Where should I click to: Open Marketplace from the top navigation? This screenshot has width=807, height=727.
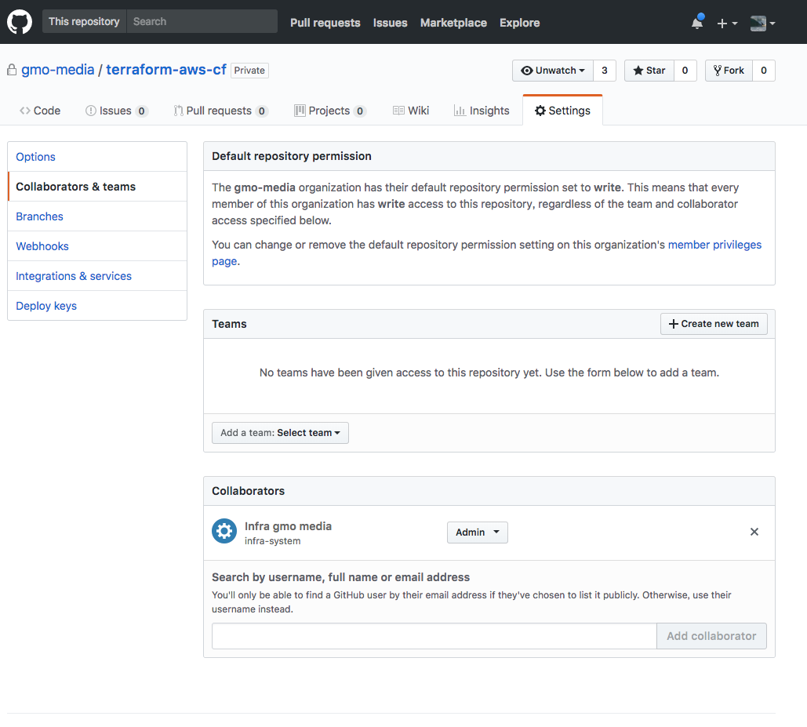point(453,23)
